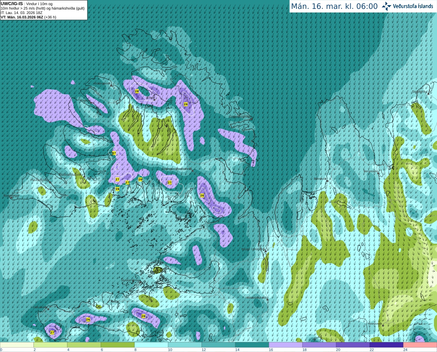Pick the 22–24 dark indigo legend swatch

(x=386, y=345)
